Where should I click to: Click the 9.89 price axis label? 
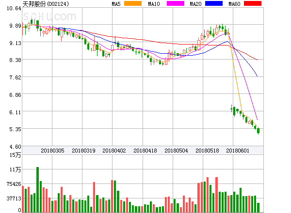coord(15,26)
